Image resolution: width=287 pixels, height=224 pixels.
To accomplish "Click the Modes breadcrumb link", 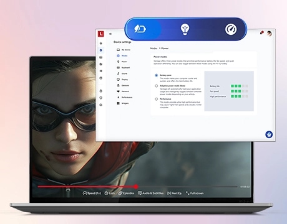I will [x=153, y=49].
